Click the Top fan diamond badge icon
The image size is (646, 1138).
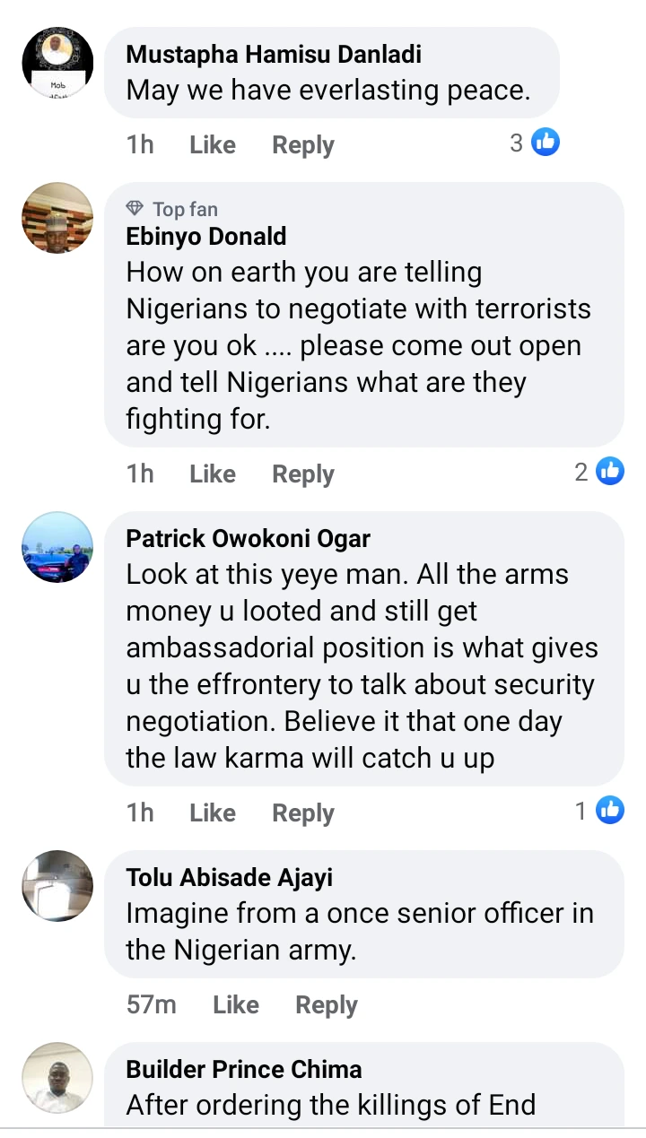(135, 209)
